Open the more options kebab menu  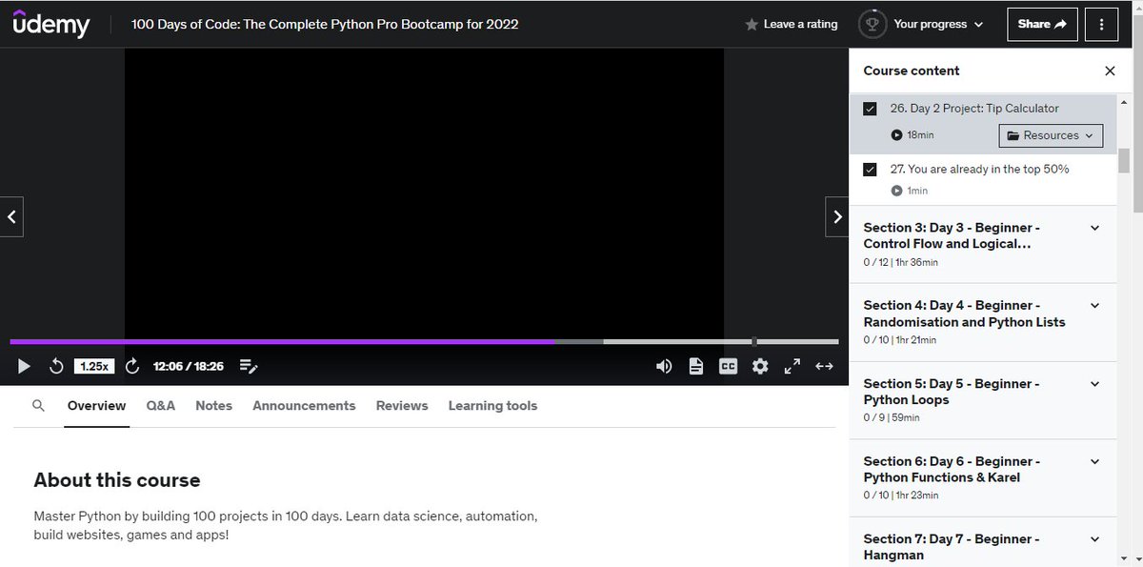[1102, 25]
